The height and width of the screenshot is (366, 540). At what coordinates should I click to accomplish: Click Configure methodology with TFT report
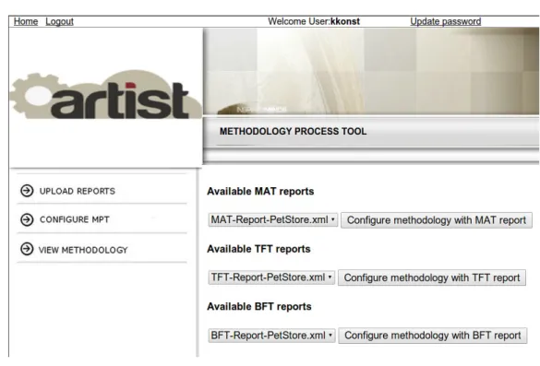432,277
